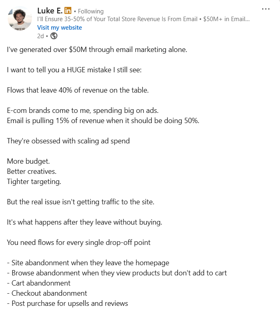Click the headline about Store Revenue From Email
Viewport: 280px width, 316px height.
point(143,19)
